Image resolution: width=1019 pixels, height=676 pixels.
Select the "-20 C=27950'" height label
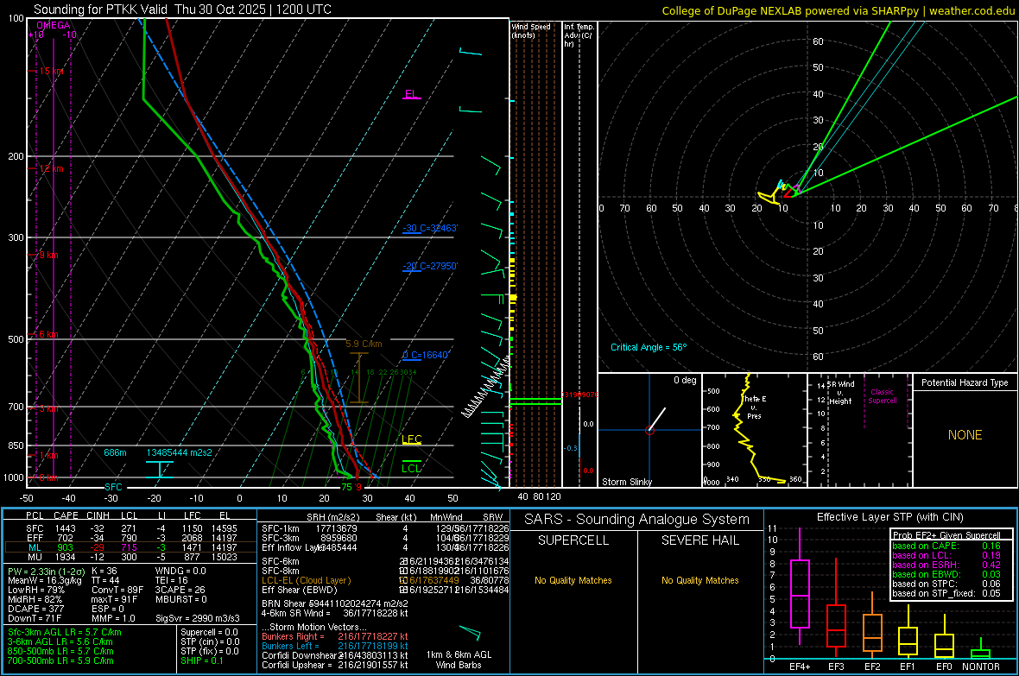(x=430, y=266)
